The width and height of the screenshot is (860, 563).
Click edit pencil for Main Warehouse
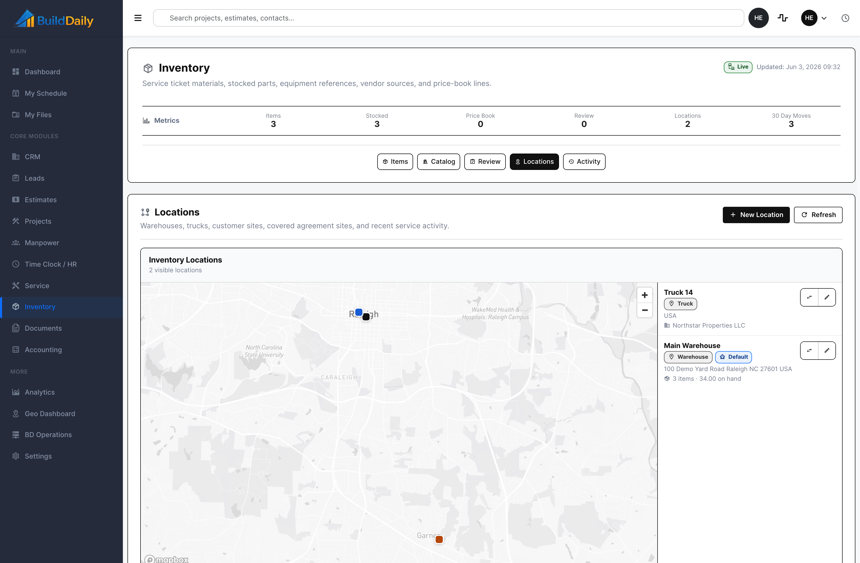coord(827,350)
